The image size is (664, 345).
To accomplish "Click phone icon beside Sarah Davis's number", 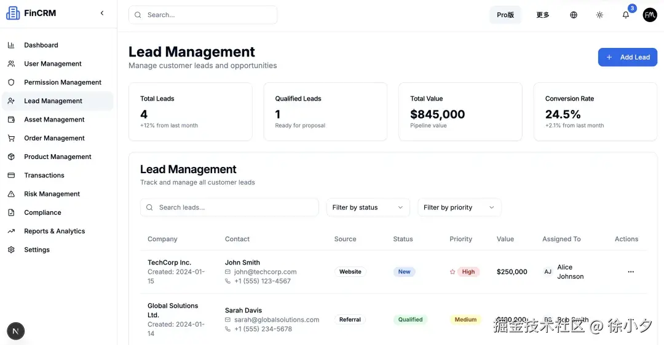I will (228, 329).
